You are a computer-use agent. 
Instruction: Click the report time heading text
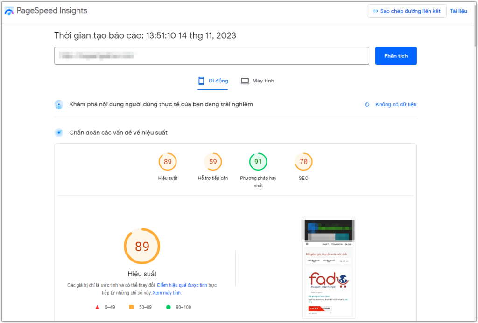click(145, 35)
